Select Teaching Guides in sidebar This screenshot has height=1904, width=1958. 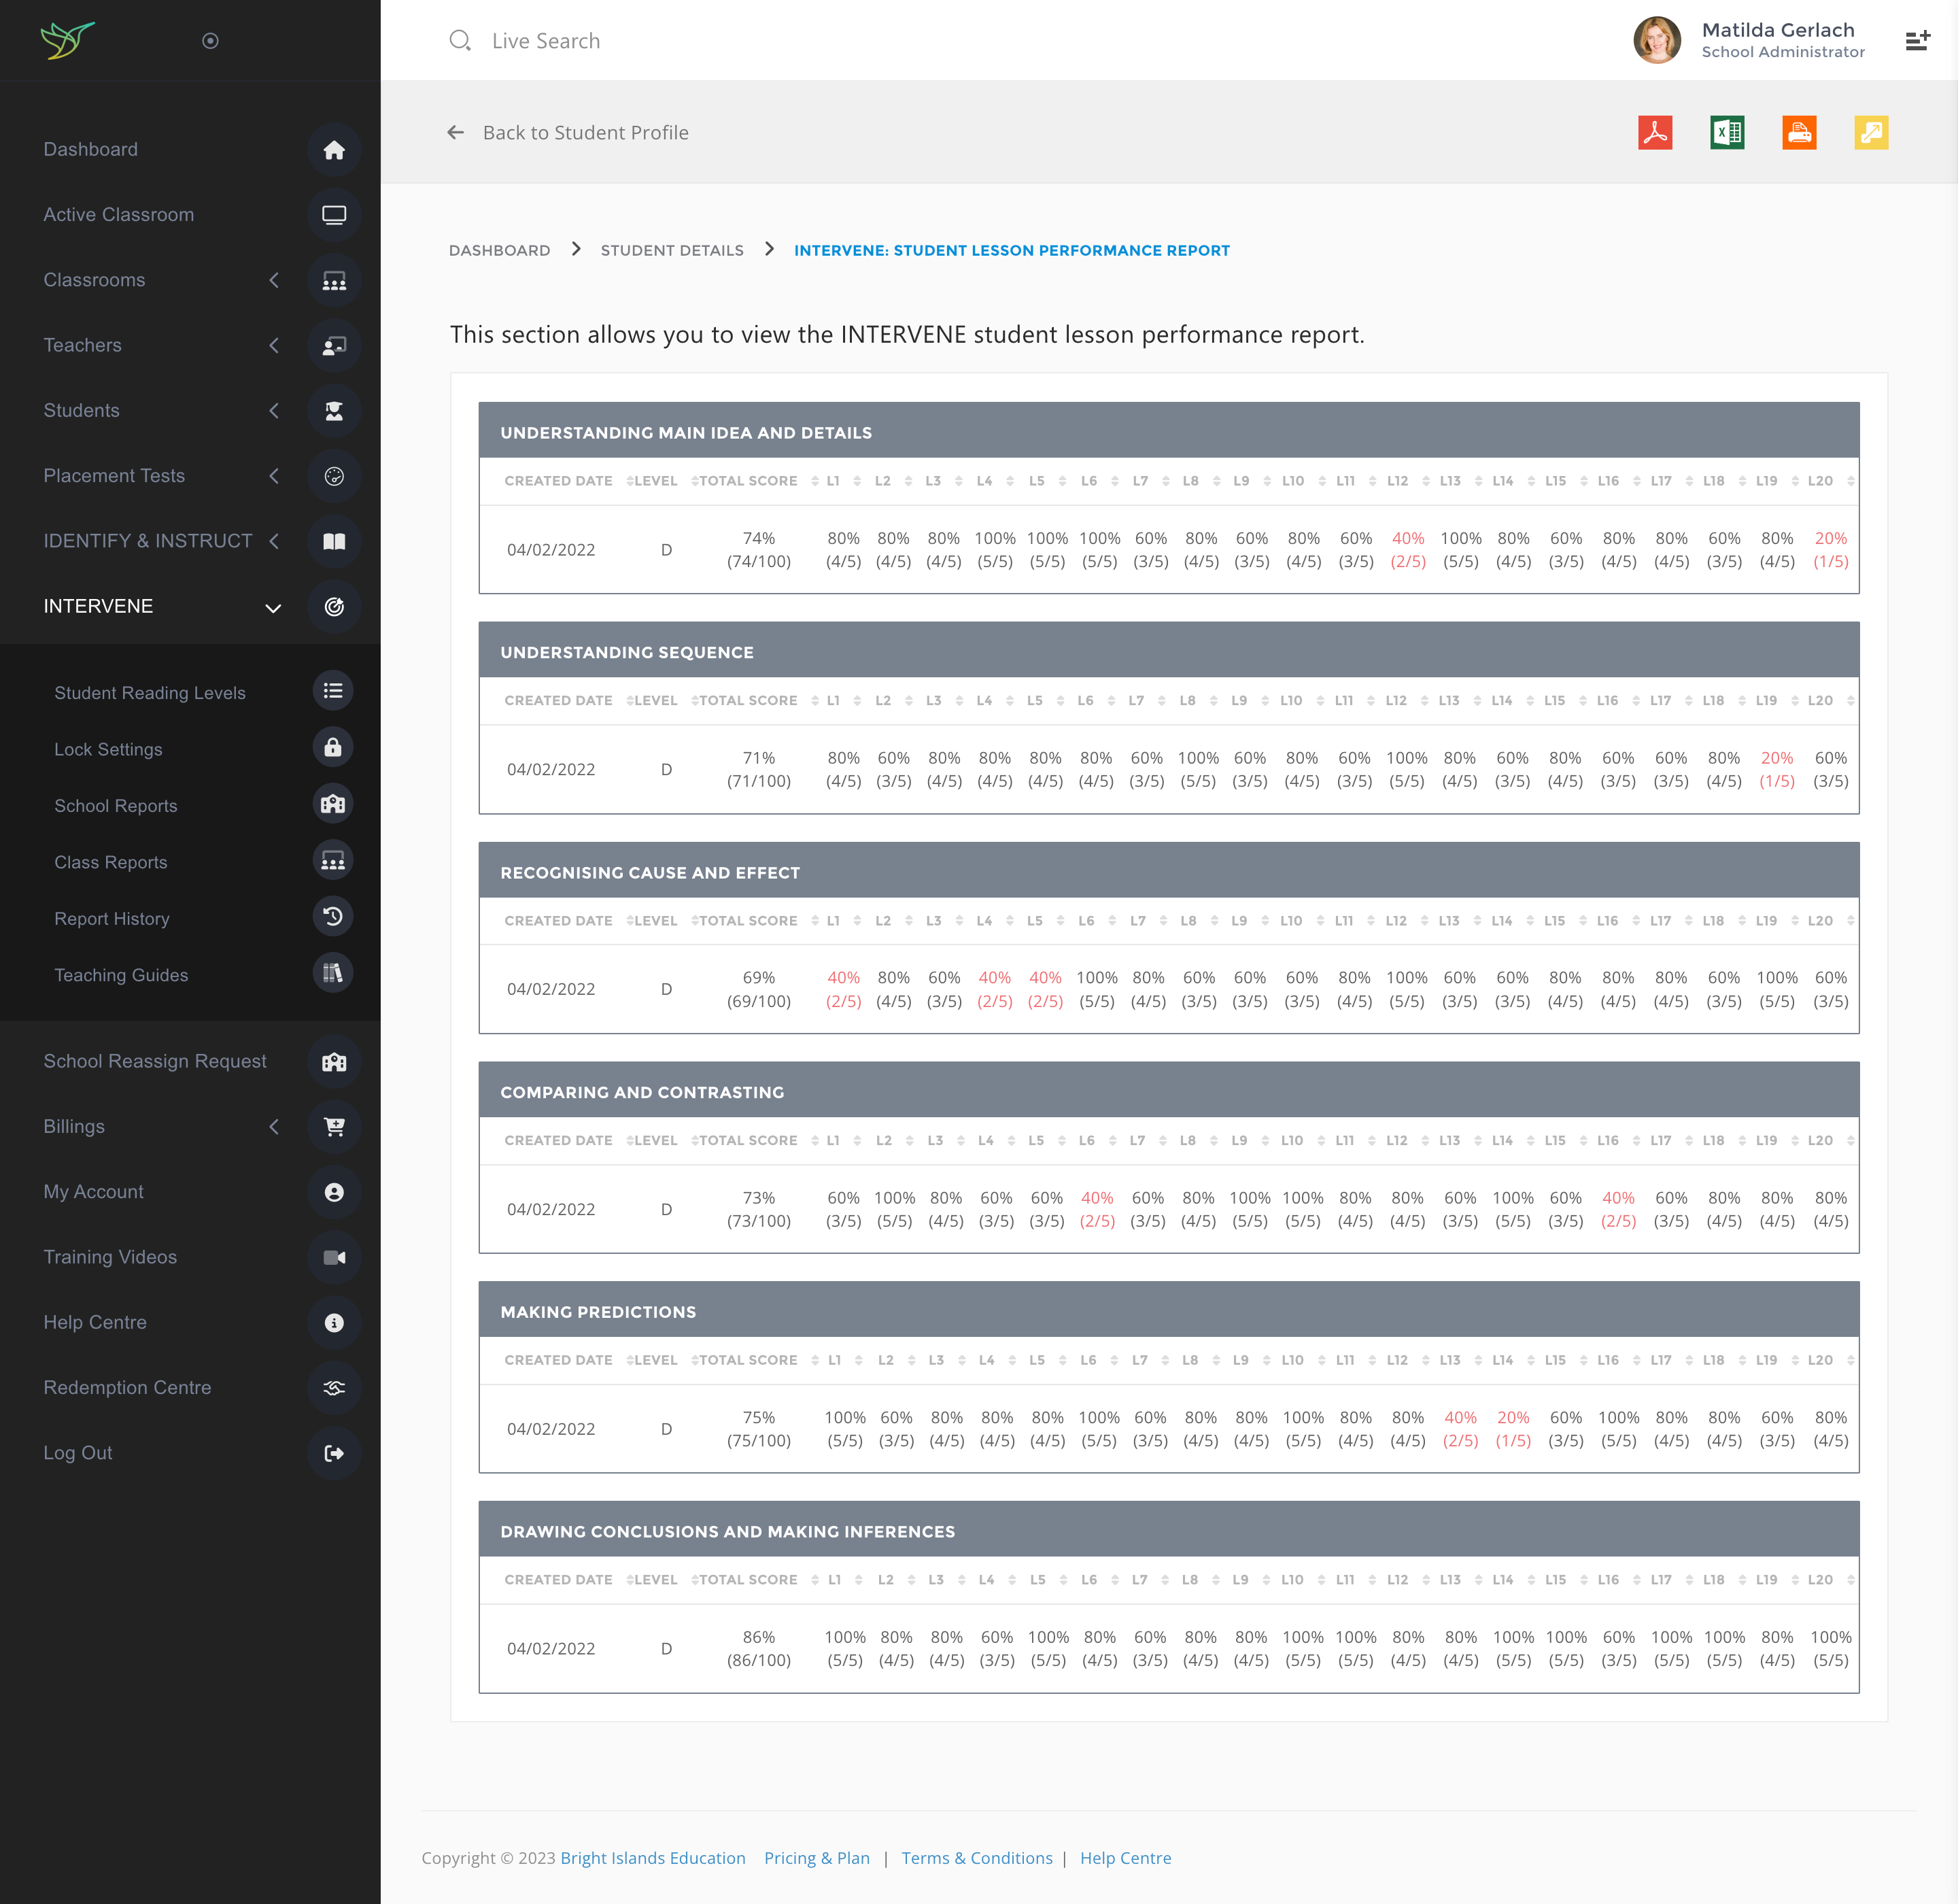(121, 975)
